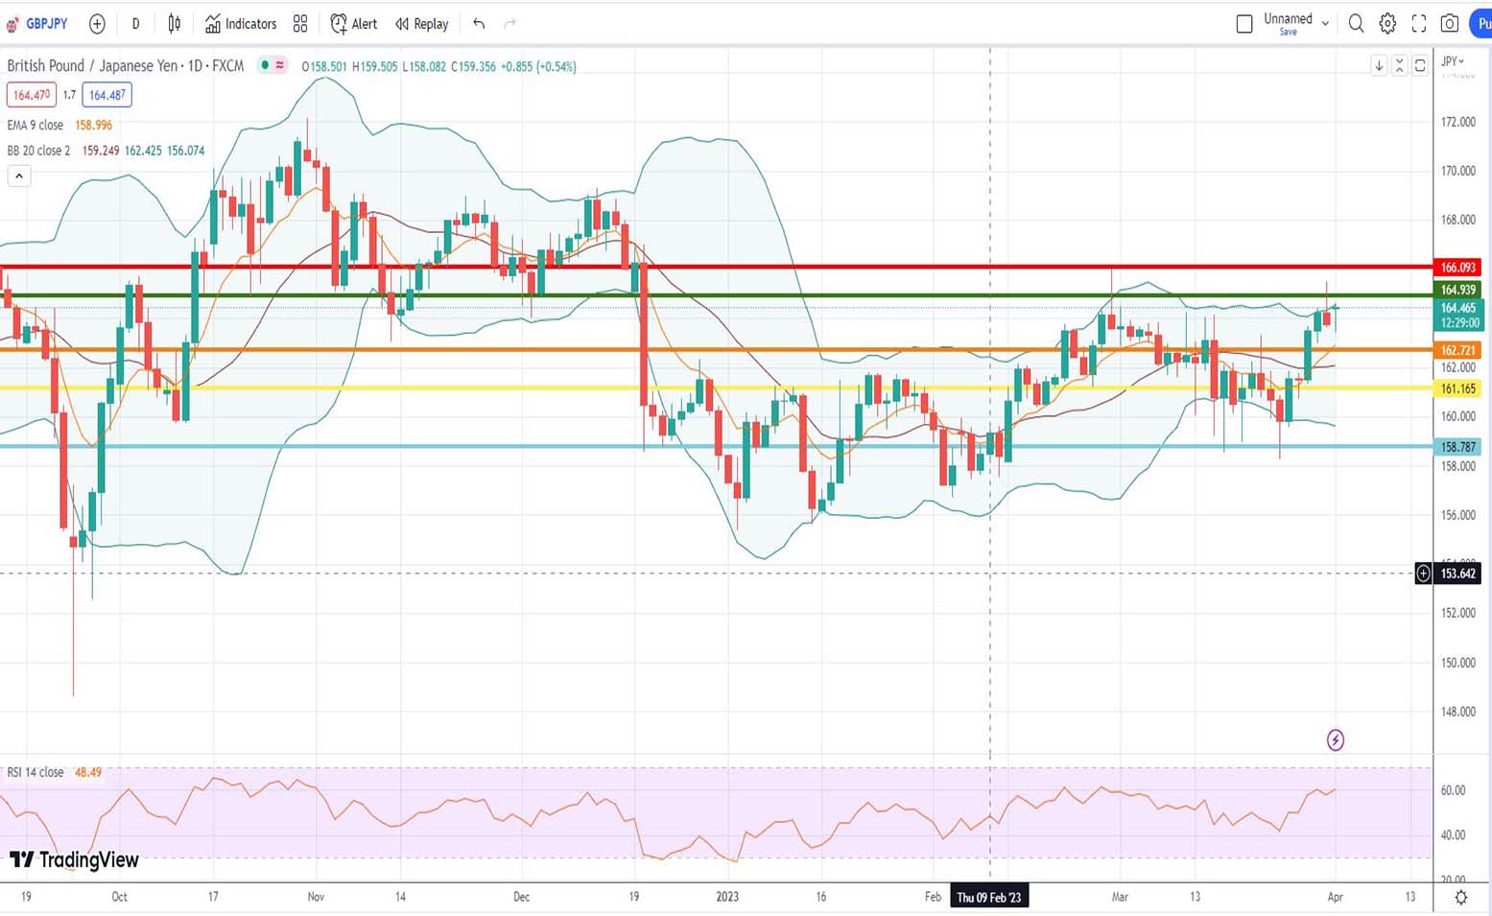This screenshot has width=1492, height=916.
Task: Open the quick search magnifier icon
Action: pyautogui.click(x=1356, y=24)
